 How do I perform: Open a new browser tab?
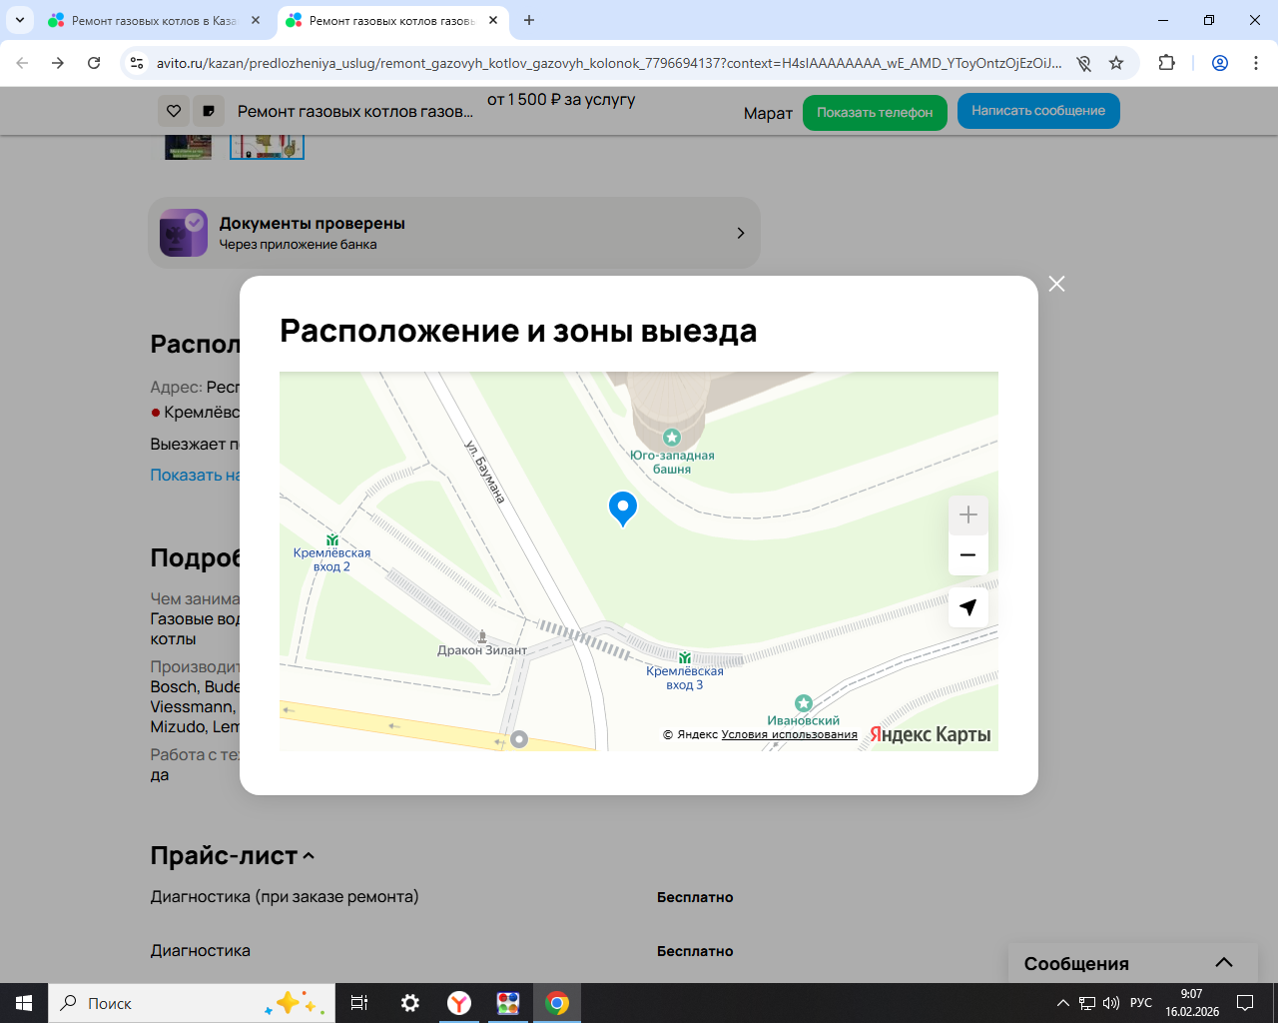[529, 20]
